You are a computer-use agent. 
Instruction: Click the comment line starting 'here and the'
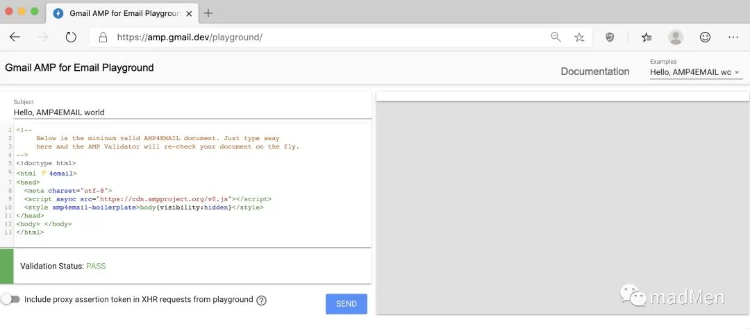(167, 146)
